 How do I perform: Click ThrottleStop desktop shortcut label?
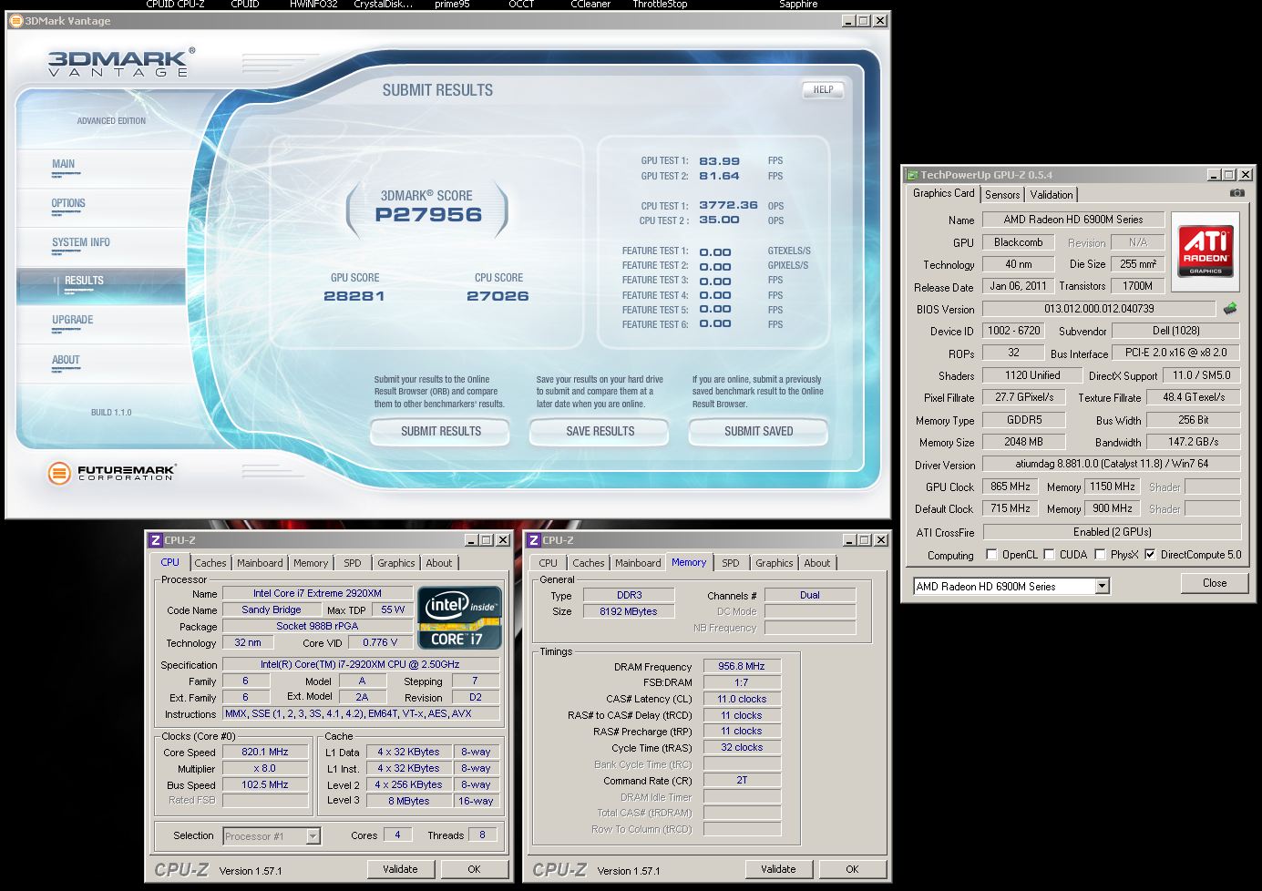660,5
